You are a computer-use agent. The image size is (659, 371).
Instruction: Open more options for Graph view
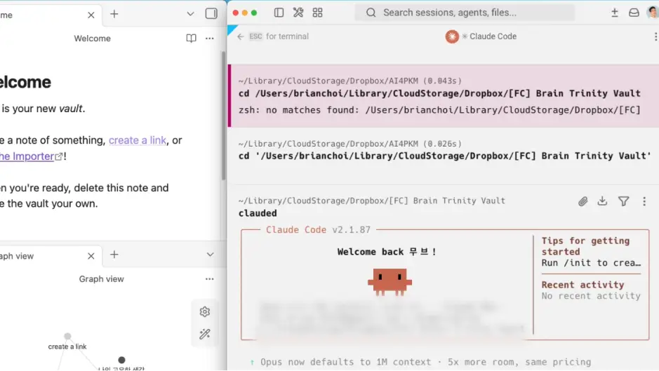point(210,279)
